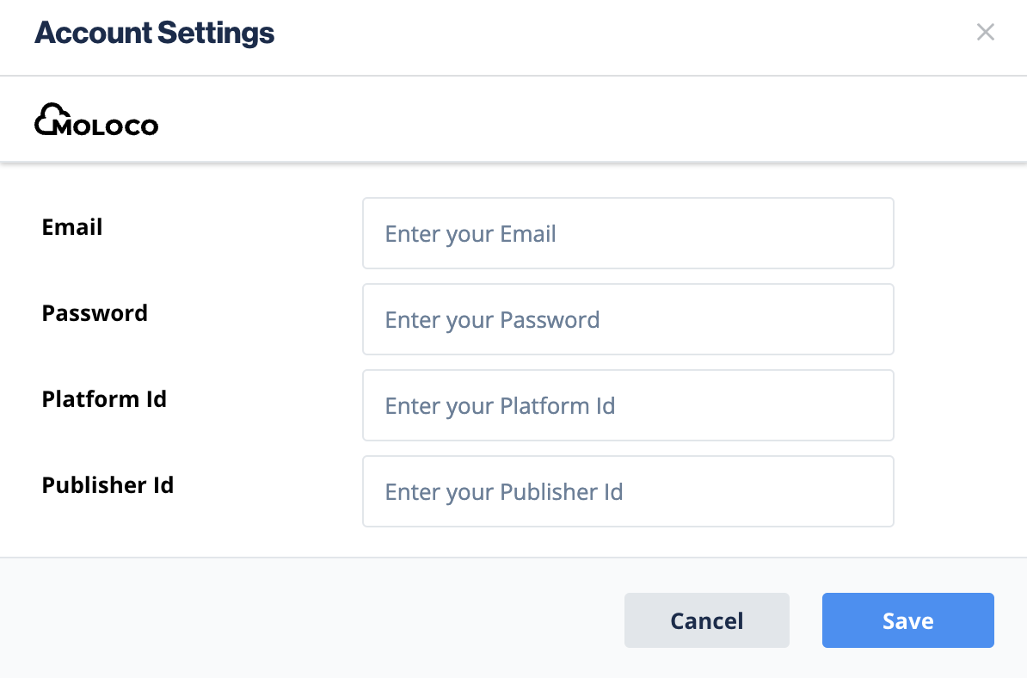Click the 'Enter your Password' placeholder text
Viewport: 1027px width, 678px height.
pos(492,320)
